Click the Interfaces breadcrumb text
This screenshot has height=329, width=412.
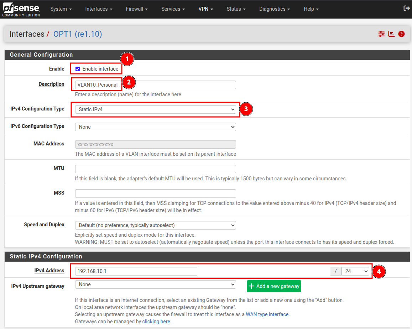(x=27, y=34)
